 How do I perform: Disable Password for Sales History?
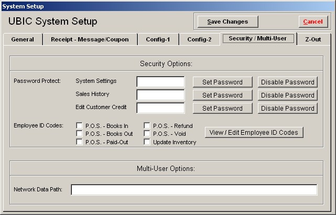[288, 95]
